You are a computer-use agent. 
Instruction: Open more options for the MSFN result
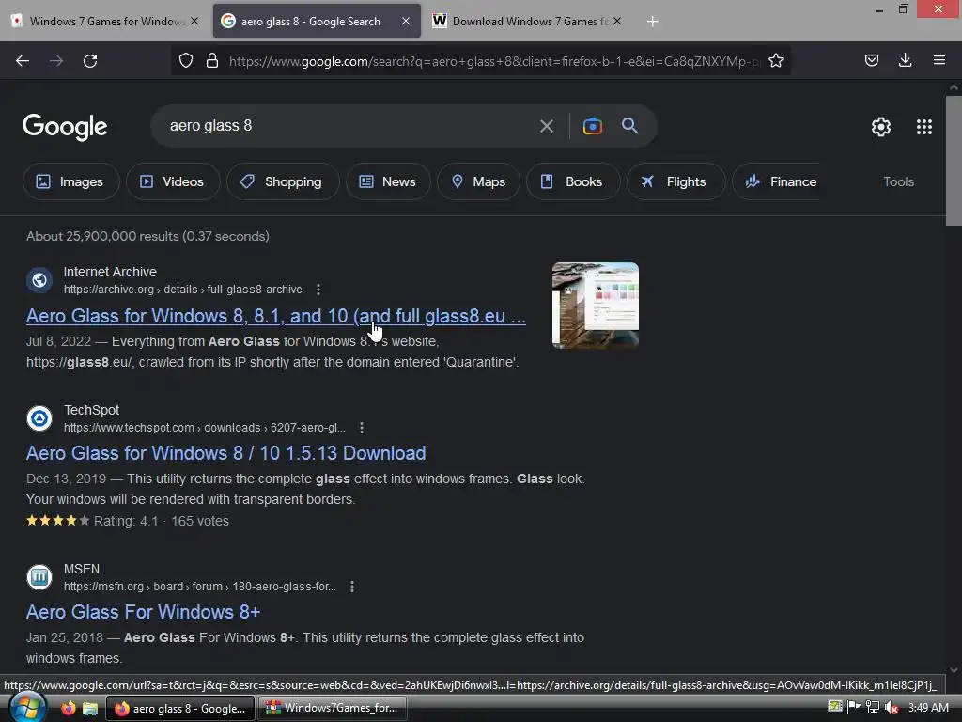click(x=351, y=587)
